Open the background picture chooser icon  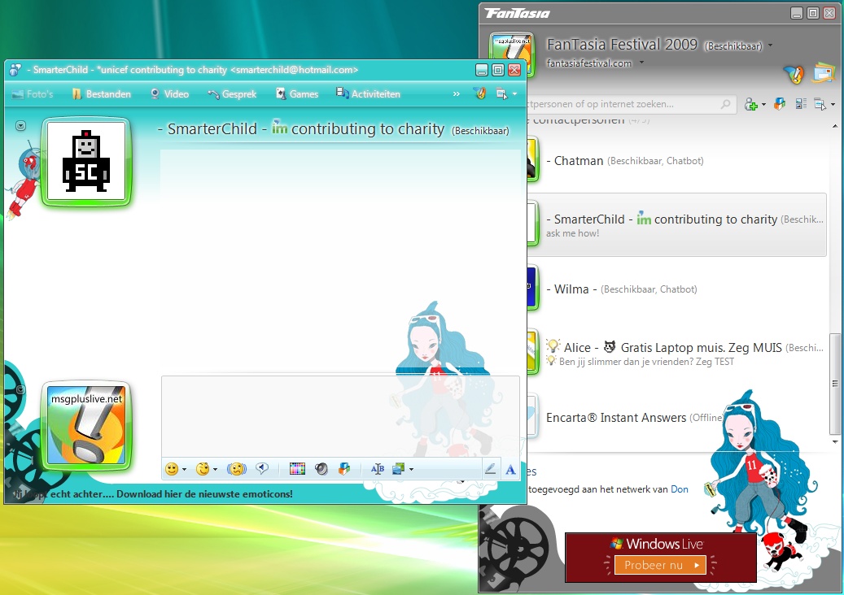(399, 469)
